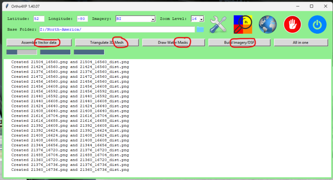This screenshot has height=180, width=333.
Task: Click the Assemble Vector data button
Action: pyautogui.click(x=39, y=42)
